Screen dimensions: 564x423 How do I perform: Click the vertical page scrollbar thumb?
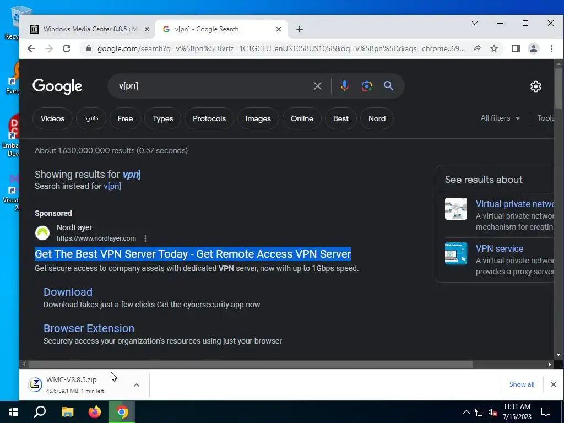click(558, 88)
